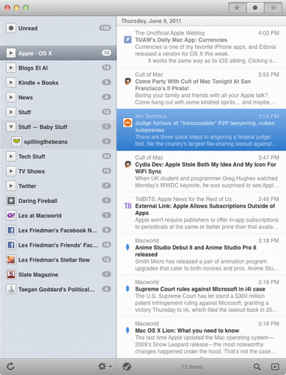Click the Slate Magazine feed icon
This screenshot has height=375, width=286.
(11, 274)
